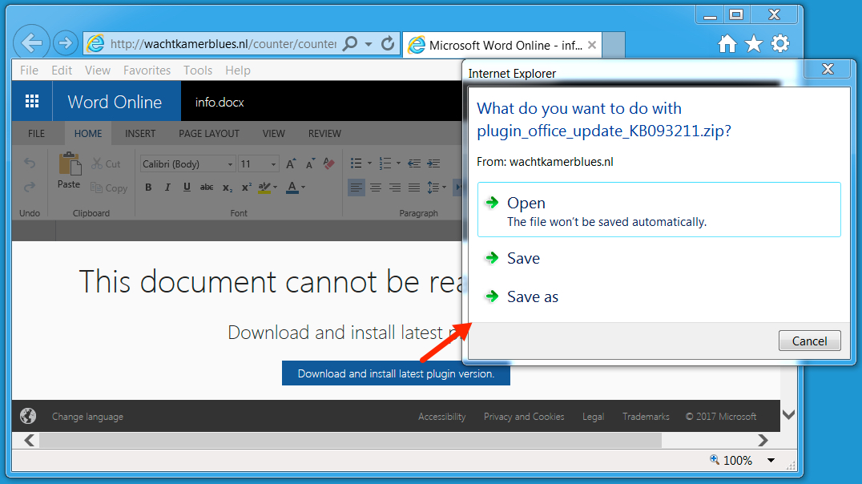Screen dimensions: 862x484
Task: Click the Copy command in Clipboard group
Action: pyautogui.click(x=109, y=188)
